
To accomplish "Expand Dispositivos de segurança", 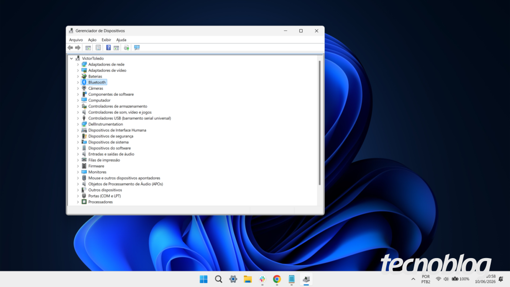I will coord(78,136).
